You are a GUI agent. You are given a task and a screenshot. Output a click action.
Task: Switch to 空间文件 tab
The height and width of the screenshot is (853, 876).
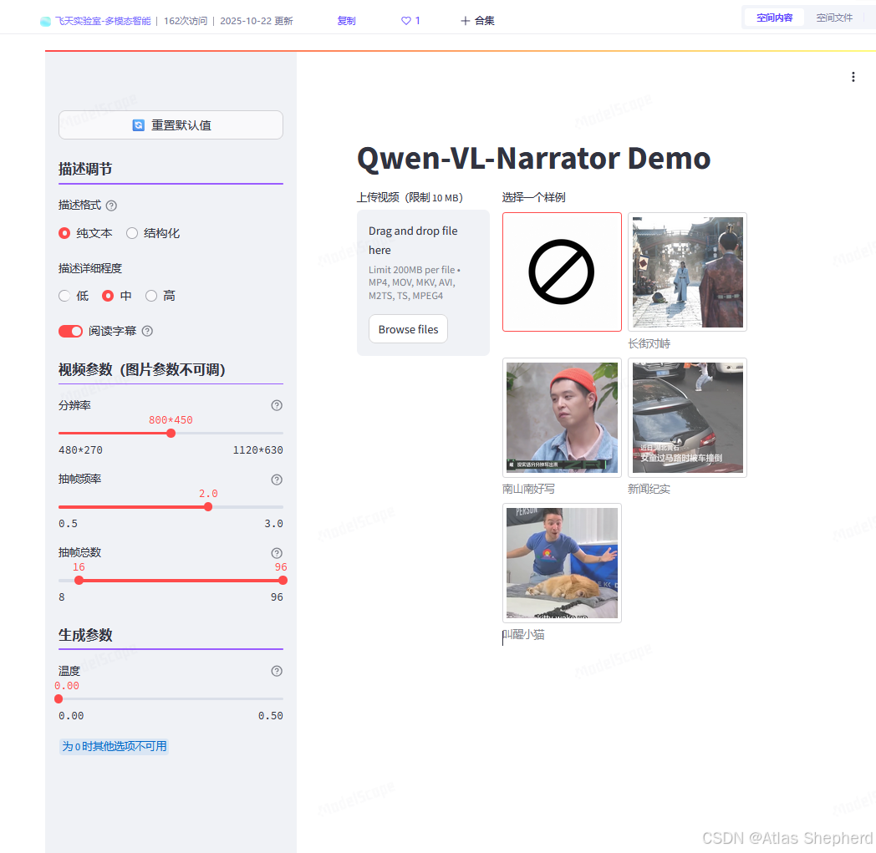[834, 18]
